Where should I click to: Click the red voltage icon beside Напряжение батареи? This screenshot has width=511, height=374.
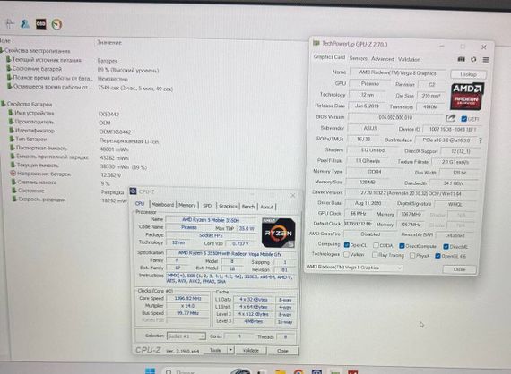[x=13, y=174]
